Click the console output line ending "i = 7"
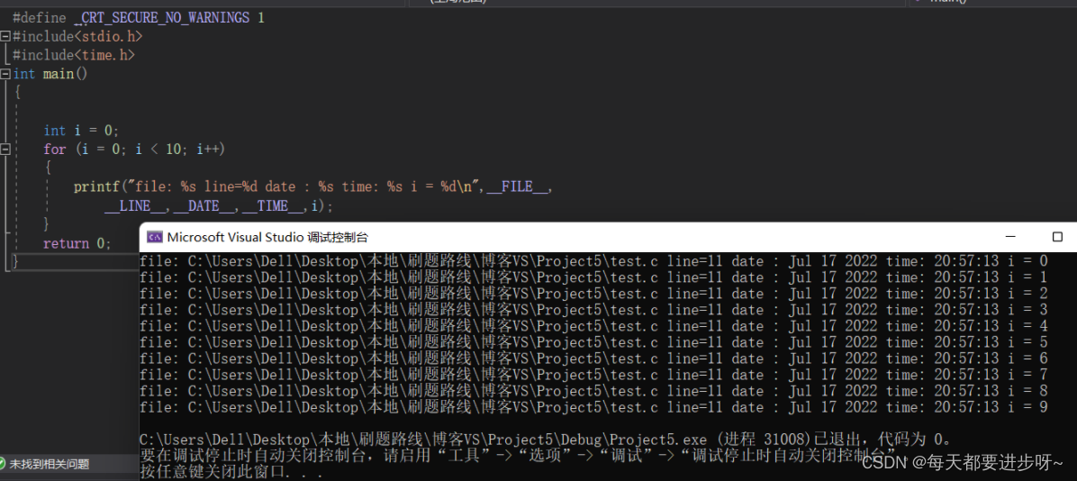 tap(593, 375)
